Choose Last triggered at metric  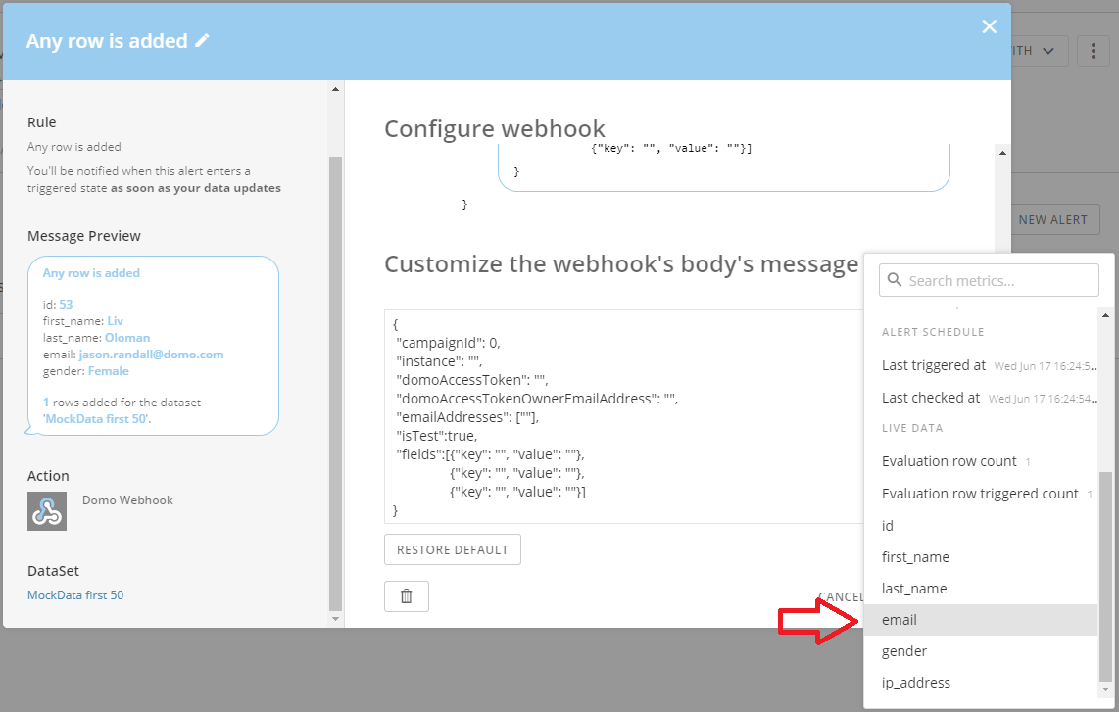pos(980,365)
